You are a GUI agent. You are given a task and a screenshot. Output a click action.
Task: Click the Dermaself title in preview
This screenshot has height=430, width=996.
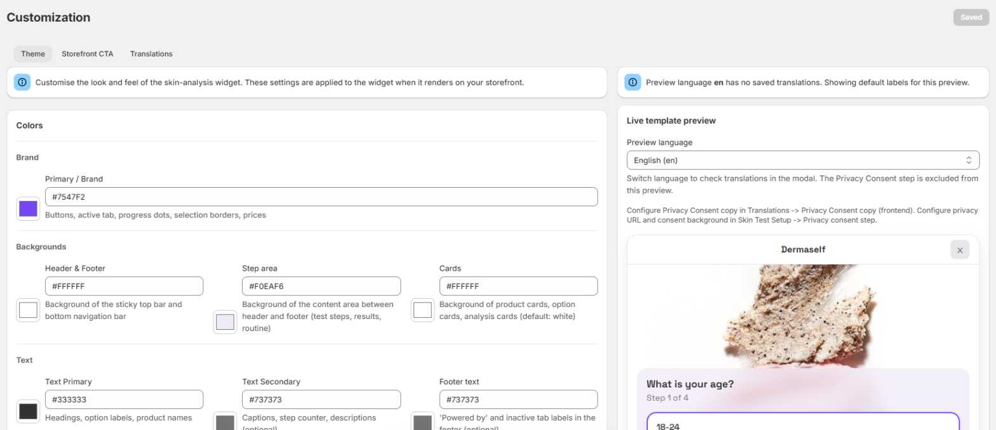pyautogui.click(x=803, y=250)
